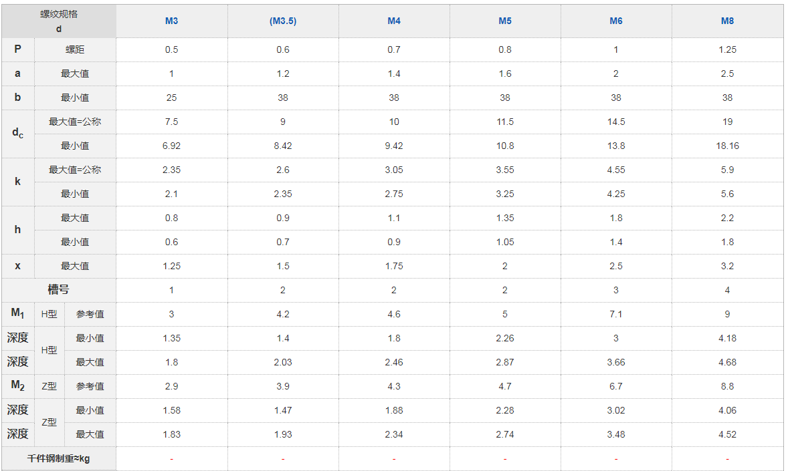Click the x row label

tap(17, 266)
